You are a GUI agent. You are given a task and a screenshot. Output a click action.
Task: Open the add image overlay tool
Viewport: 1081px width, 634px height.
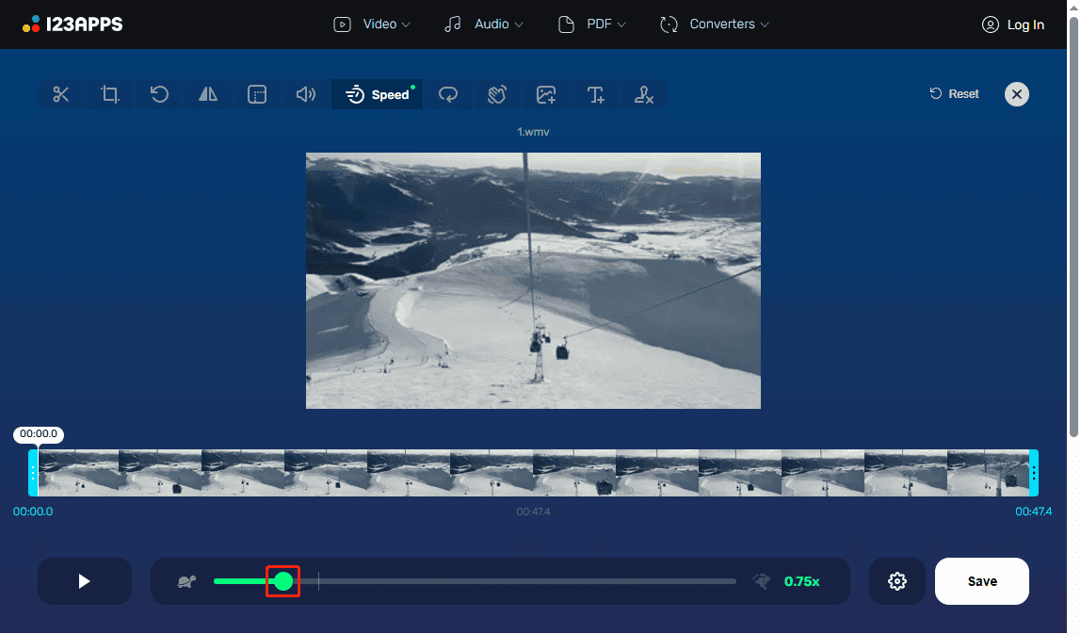tap(546, 94)
